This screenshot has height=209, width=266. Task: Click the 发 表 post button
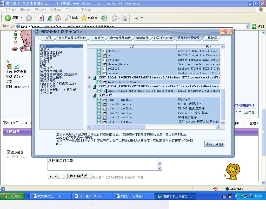click(54, 176)
